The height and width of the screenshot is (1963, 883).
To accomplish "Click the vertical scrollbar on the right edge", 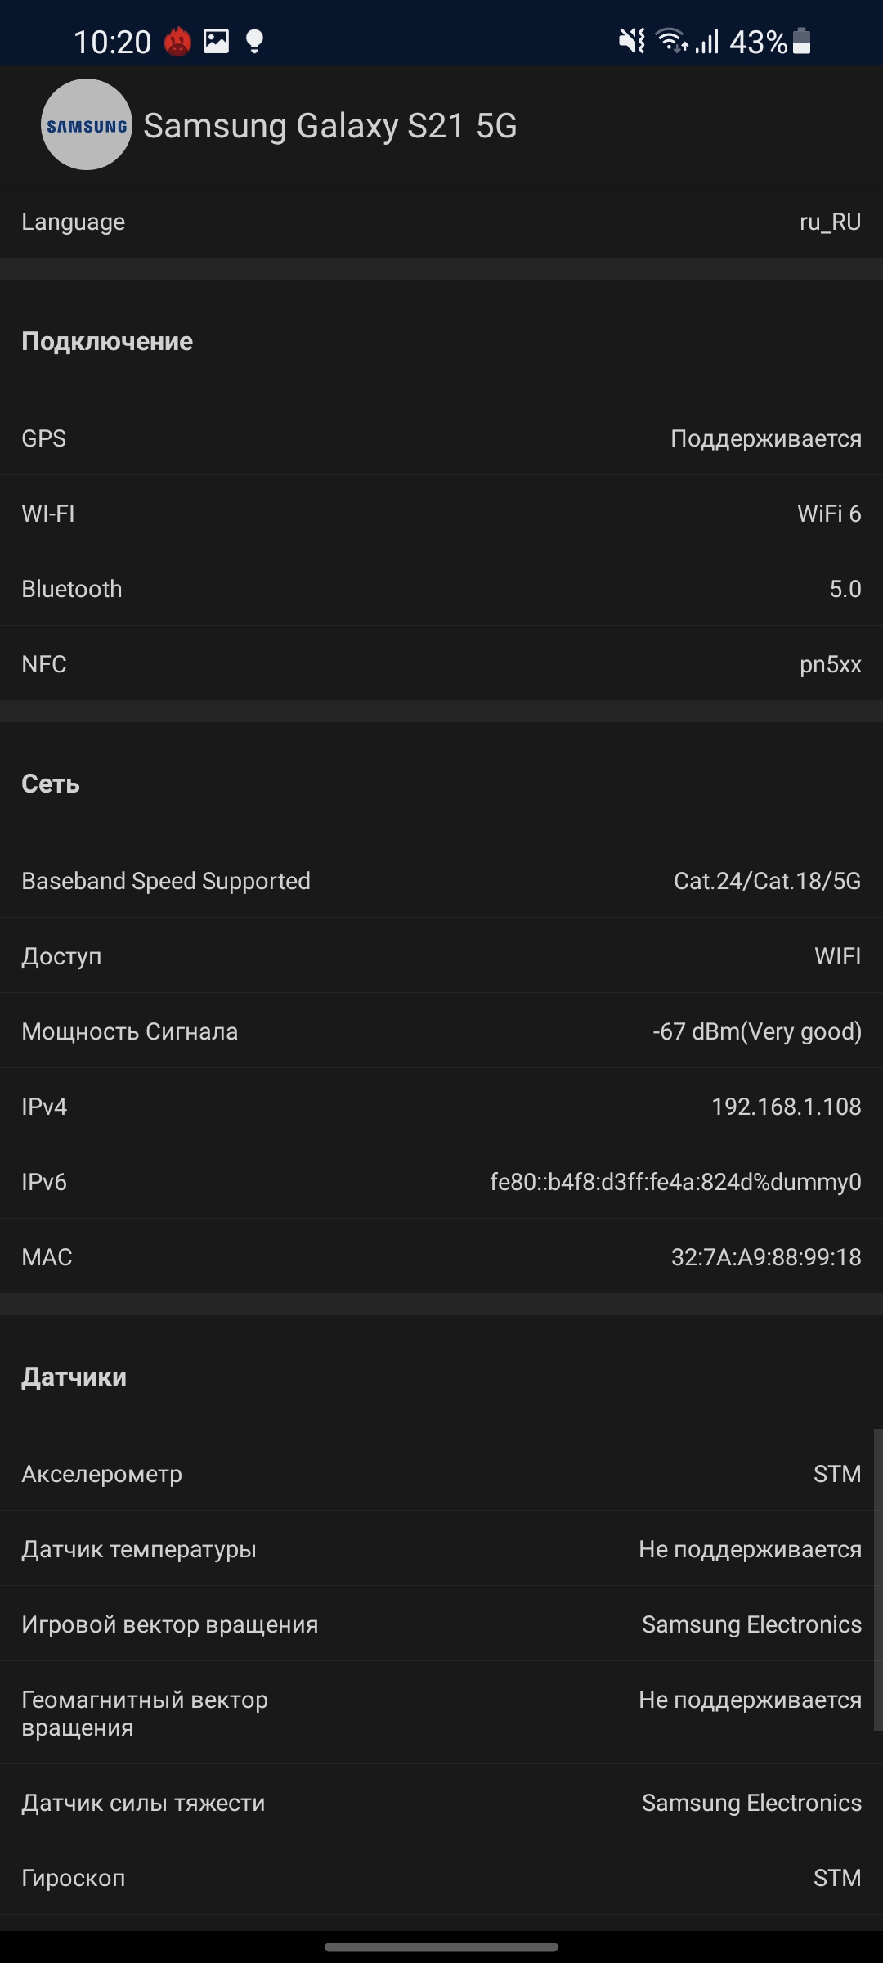I will coord(877,1579).
